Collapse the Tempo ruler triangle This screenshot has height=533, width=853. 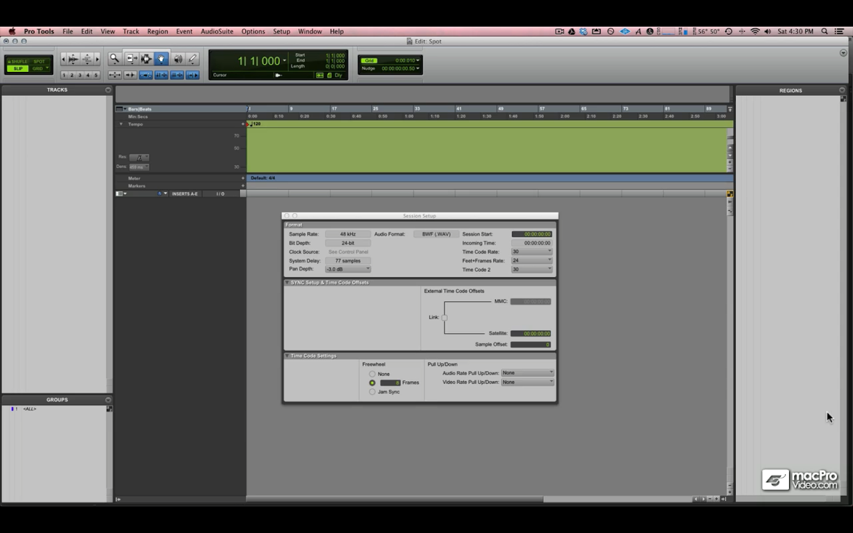click(121, 124)
